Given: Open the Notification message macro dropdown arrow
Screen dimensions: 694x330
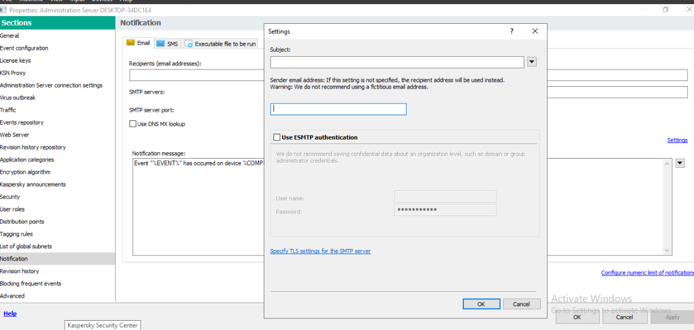Looking at the screenshot, I should pyautogui.click(x=680, y=163).
